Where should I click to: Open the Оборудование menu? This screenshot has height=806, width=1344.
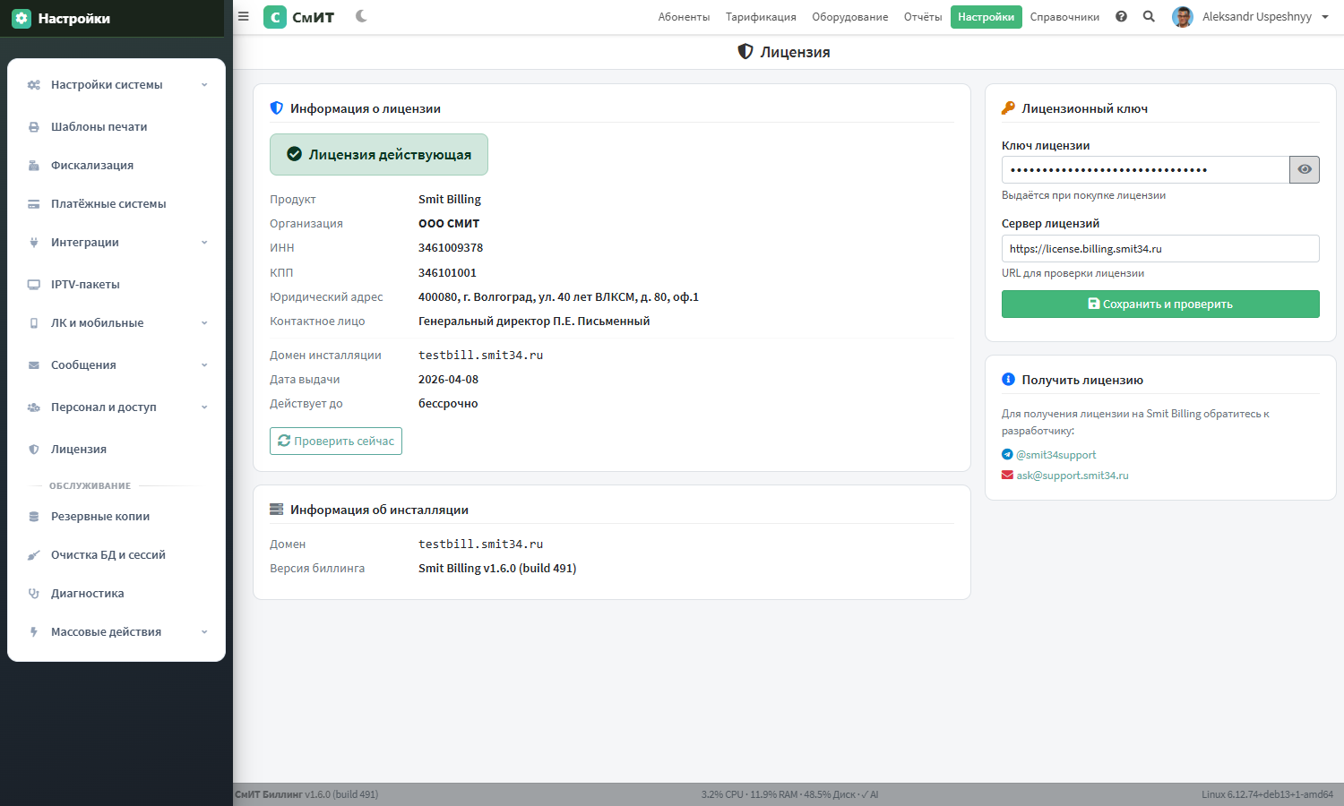click(850, 17)
